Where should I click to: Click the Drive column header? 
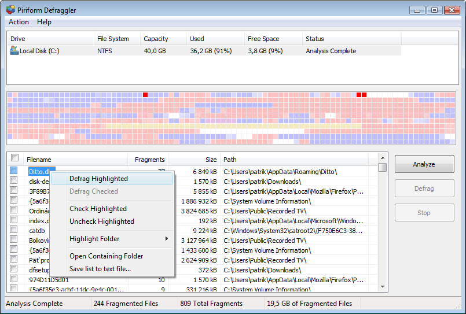pos(50,39)
